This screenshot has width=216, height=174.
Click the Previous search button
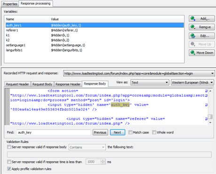[100, 132]
